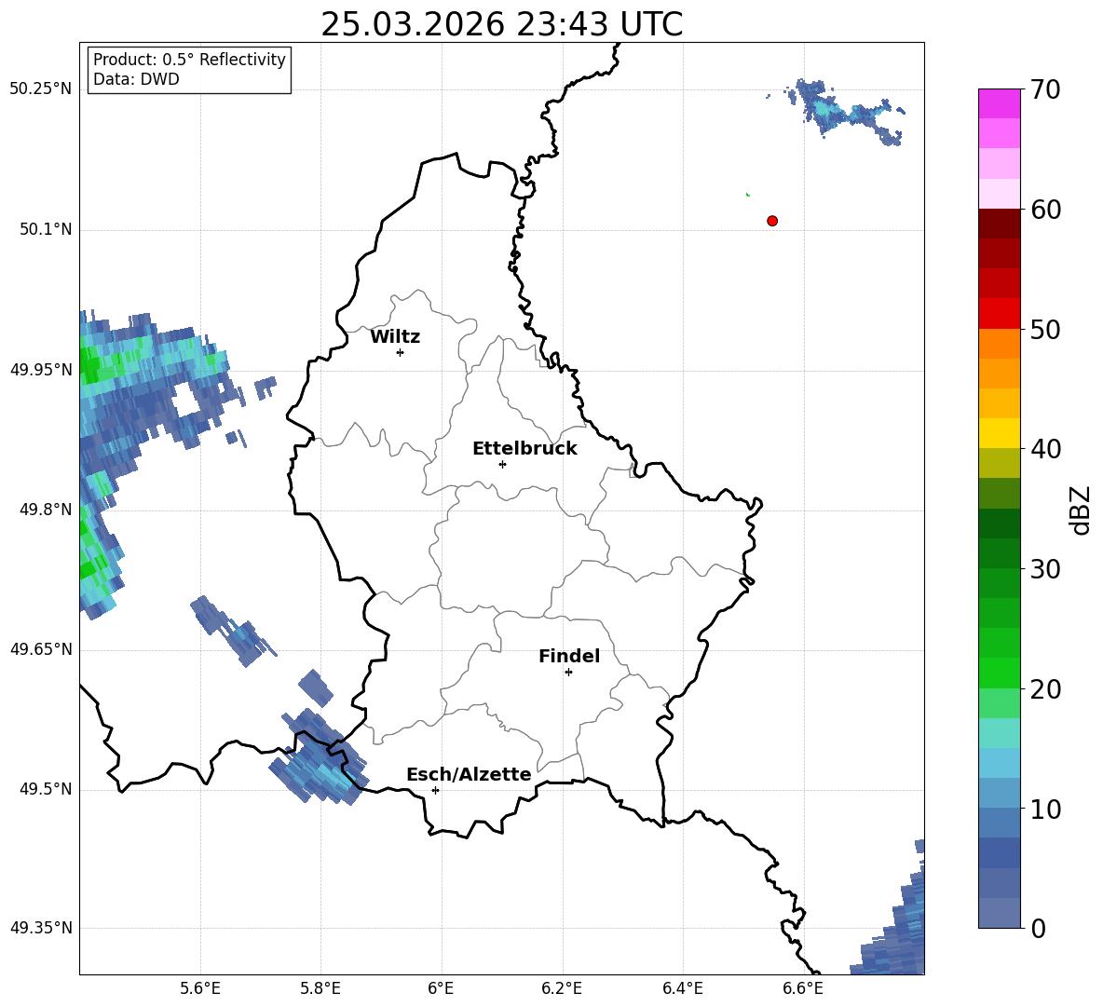Click the 6°E longitude label

[x=441, y=989]
